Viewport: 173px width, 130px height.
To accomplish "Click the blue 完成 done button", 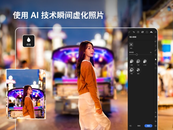I will 148,126.
